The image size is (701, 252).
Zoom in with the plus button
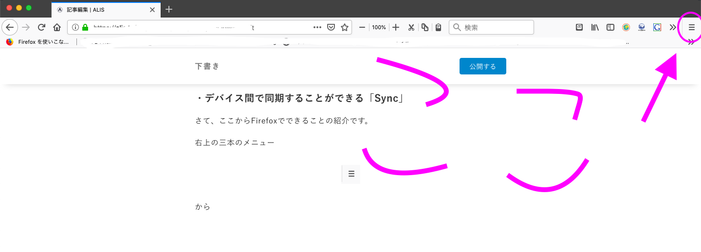point(396,27)
